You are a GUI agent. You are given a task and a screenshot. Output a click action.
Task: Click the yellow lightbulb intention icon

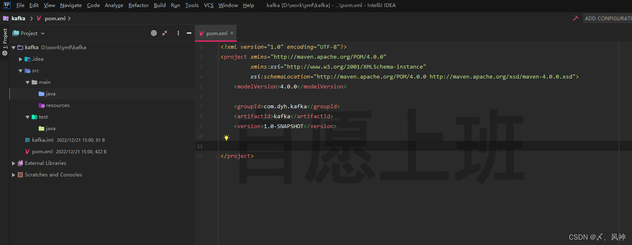pos(226,137)
